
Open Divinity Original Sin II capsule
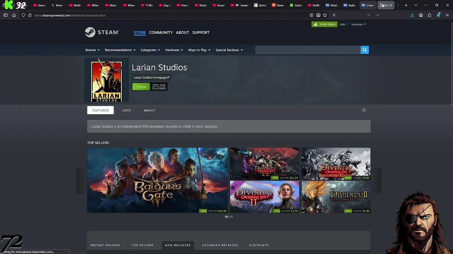pos(264,197)
